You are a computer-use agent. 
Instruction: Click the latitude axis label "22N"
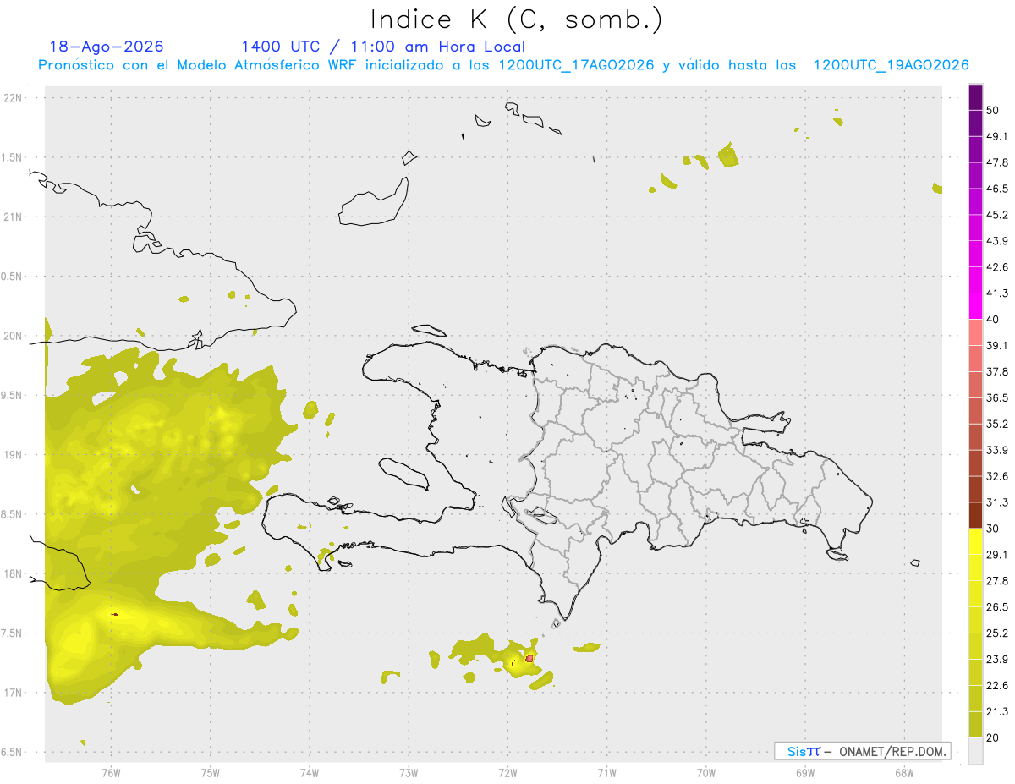[x=13, y=98]
